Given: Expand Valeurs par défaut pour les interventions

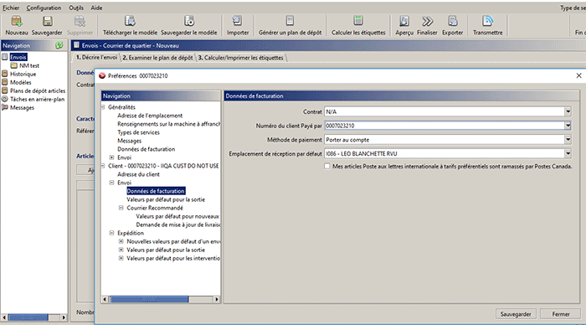Looking at the screenshot, I should (121, 258).
